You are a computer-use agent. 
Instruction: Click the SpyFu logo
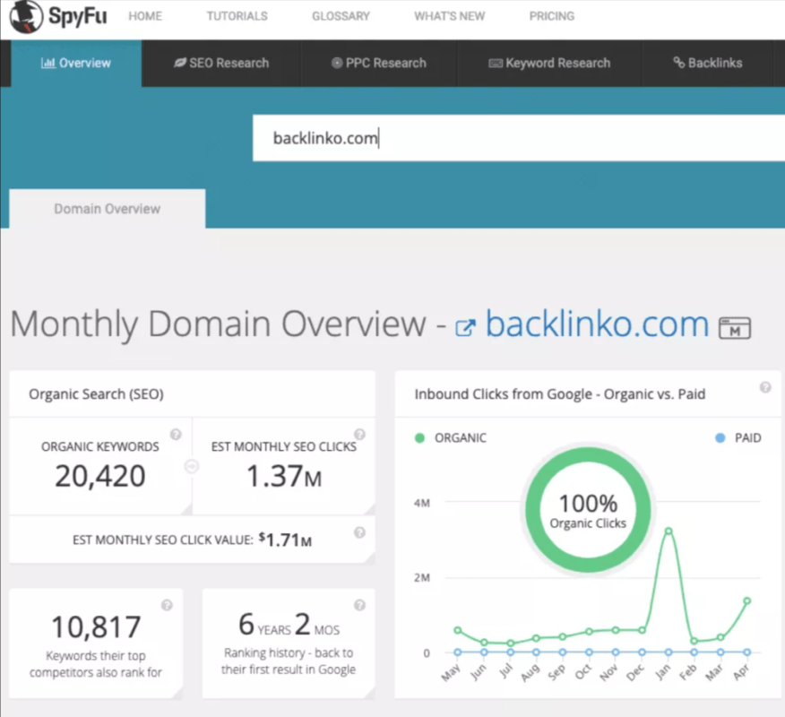(x=56, y=16)
